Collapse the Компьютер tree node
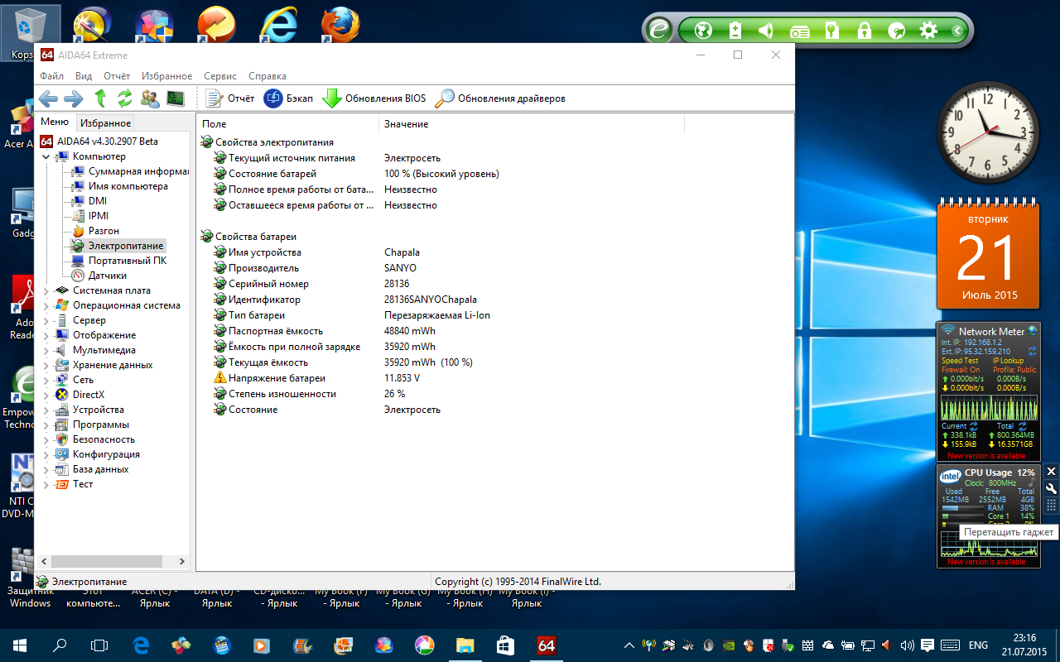This screenshot has width=1060, height=662. pyautogui.click(x=46, y=156)
